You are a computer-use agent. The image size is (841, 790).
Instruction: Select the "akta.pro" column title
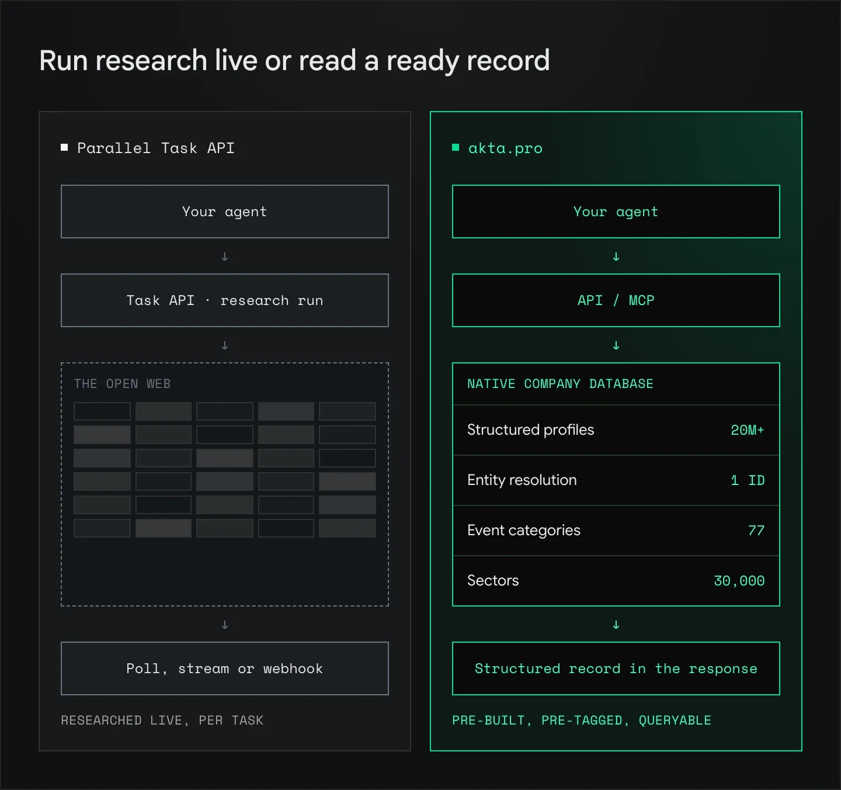[505, 148]
